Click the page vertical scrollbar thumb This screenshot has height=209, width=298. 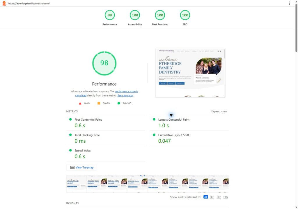[296, 28]
